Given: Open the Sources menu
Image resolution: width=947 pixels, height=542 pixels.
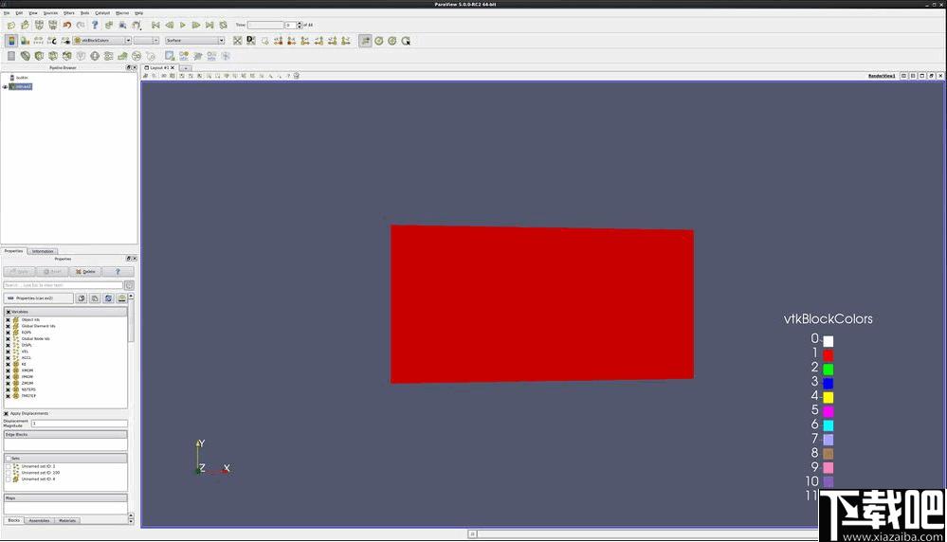Looking at the screenshot, I should click(x=51, y=12).
